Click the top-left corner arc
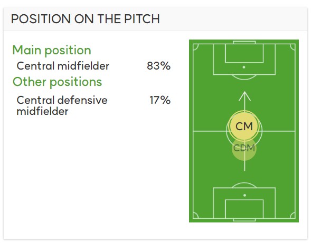312x243 pixels. pos(196,47)
